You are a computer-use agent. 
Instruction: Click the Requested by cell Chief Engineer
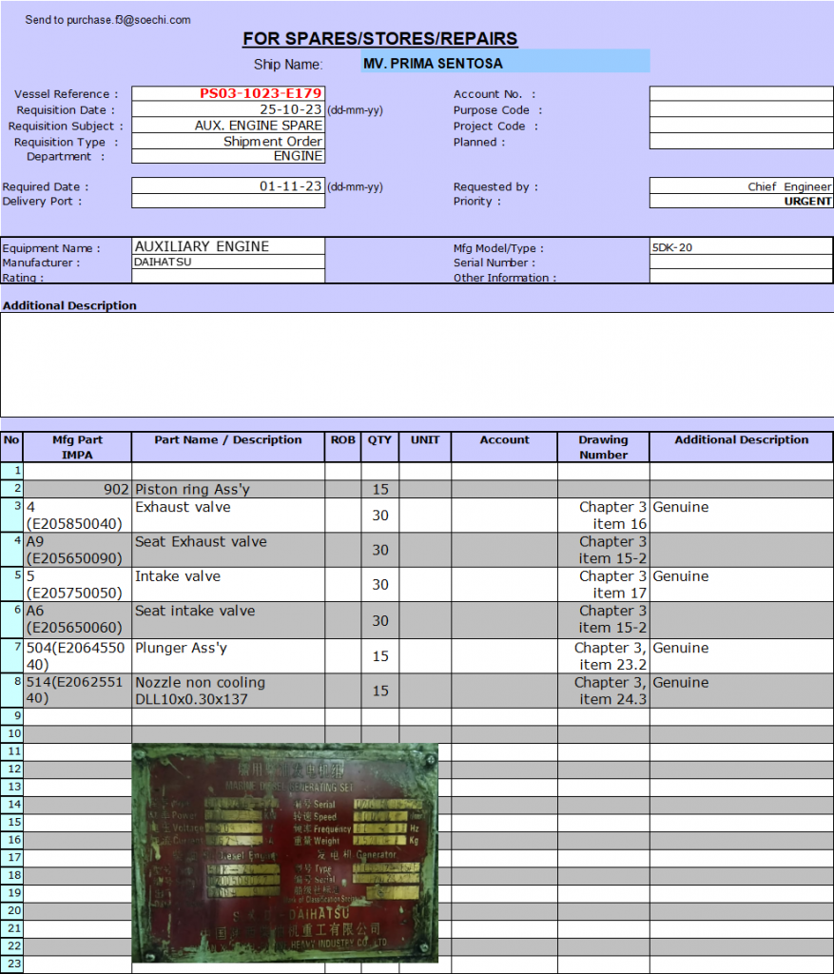tap(741, 186)
